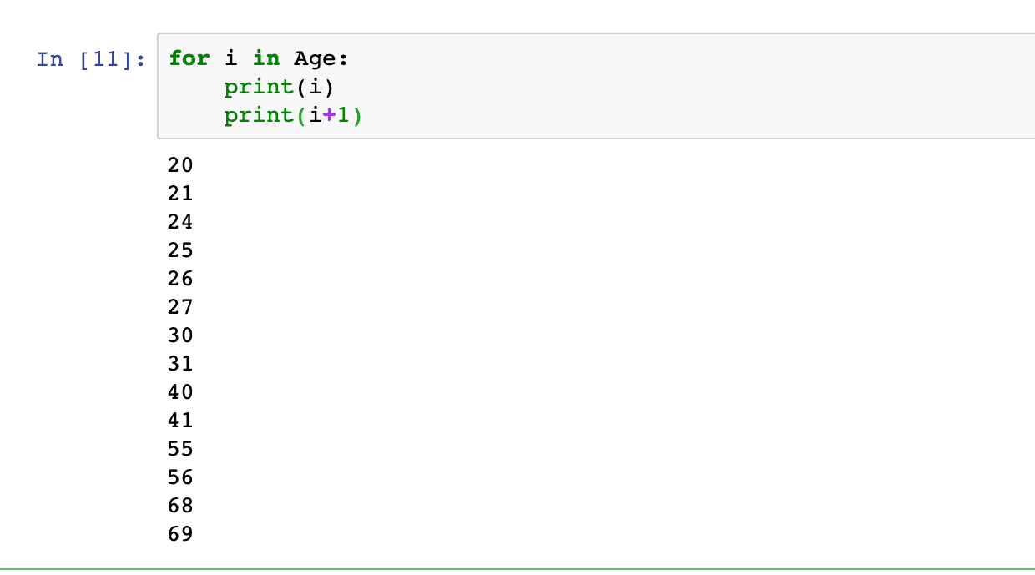Click the purple plus operator
This screenshot has height=575, width=1035.
(327, 115)
